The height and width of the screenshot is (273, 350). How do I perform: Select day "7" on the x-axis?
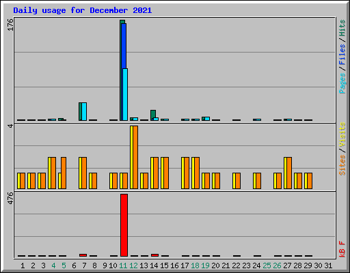click(x=84, y=265)
